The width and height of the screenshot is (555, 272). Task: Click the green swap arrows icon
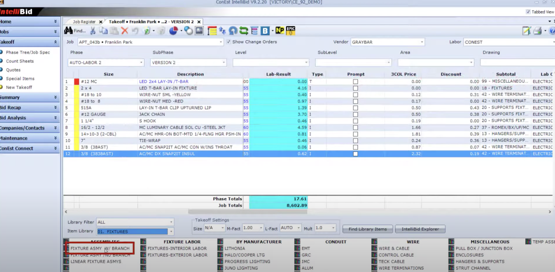click(244, 31)
